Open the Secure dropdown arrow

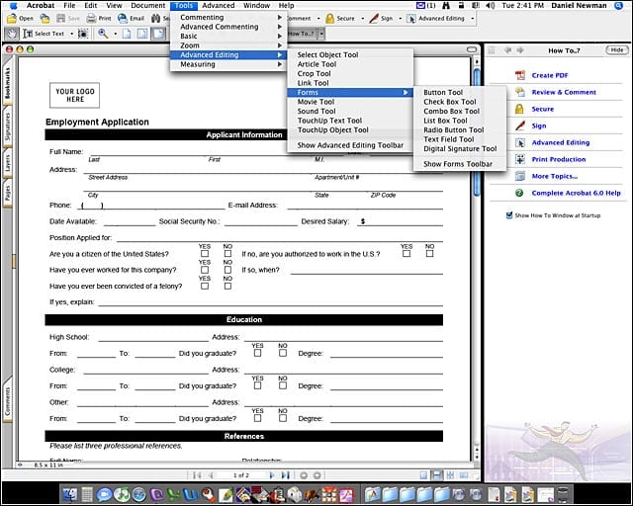pyautogui.click(x=362, y=19)
